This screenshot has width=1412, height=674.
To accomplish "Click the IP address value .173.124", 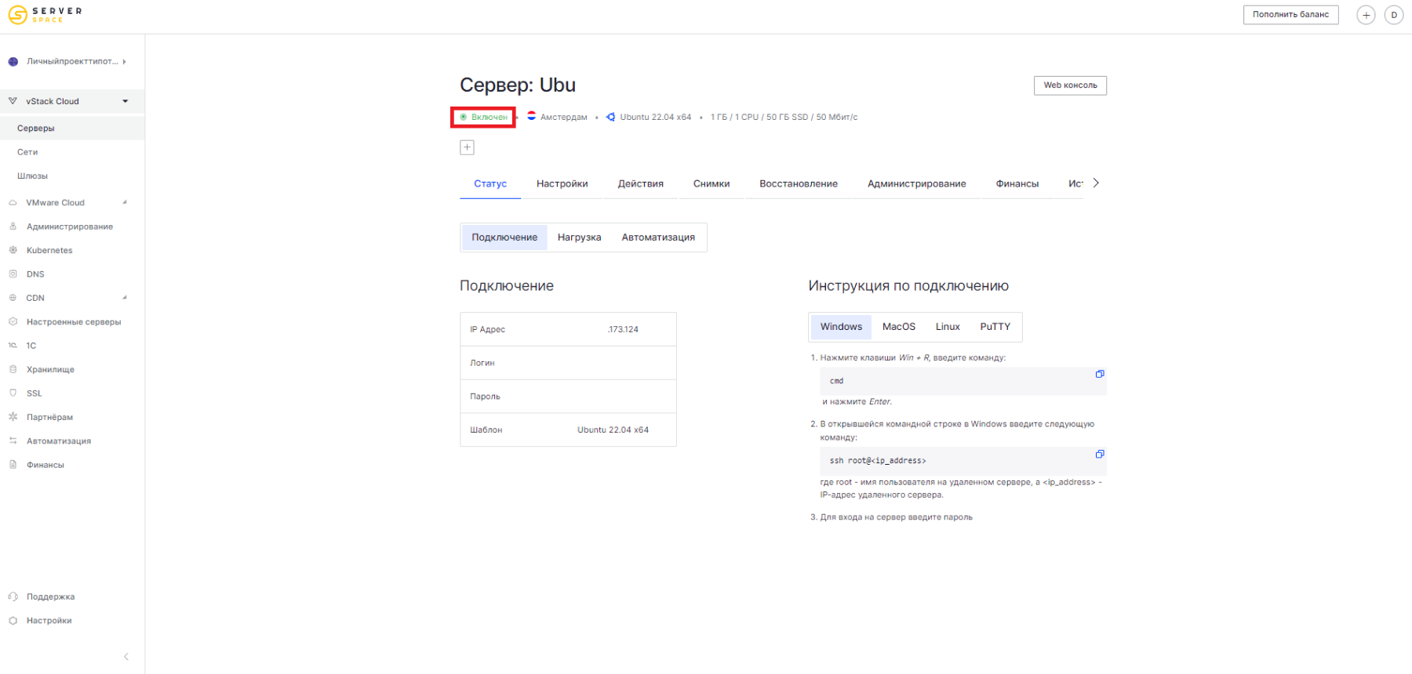I will click(623, 330).
